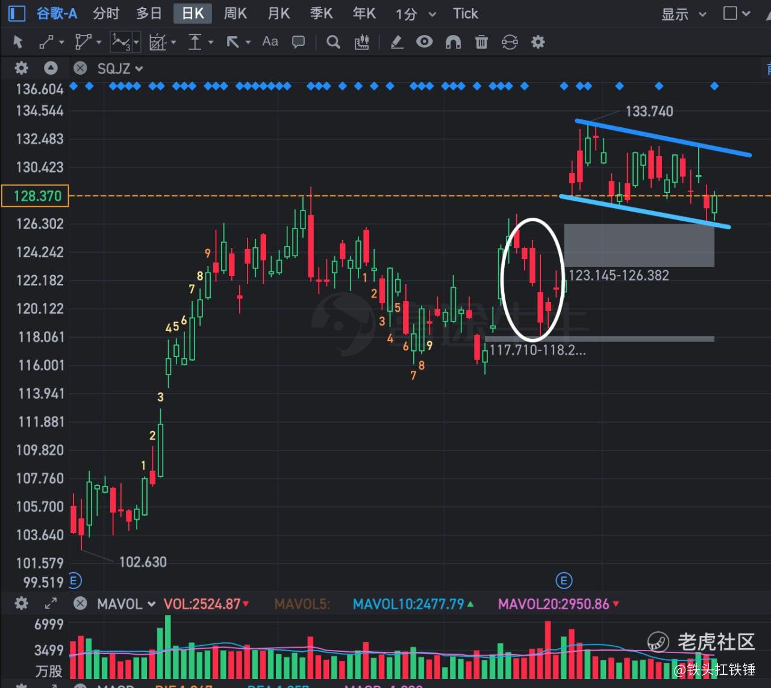Open MAVOL panel settings gear
Viewport: 771px width, 688px height.
pyautogui.click(x=21, y=603)
